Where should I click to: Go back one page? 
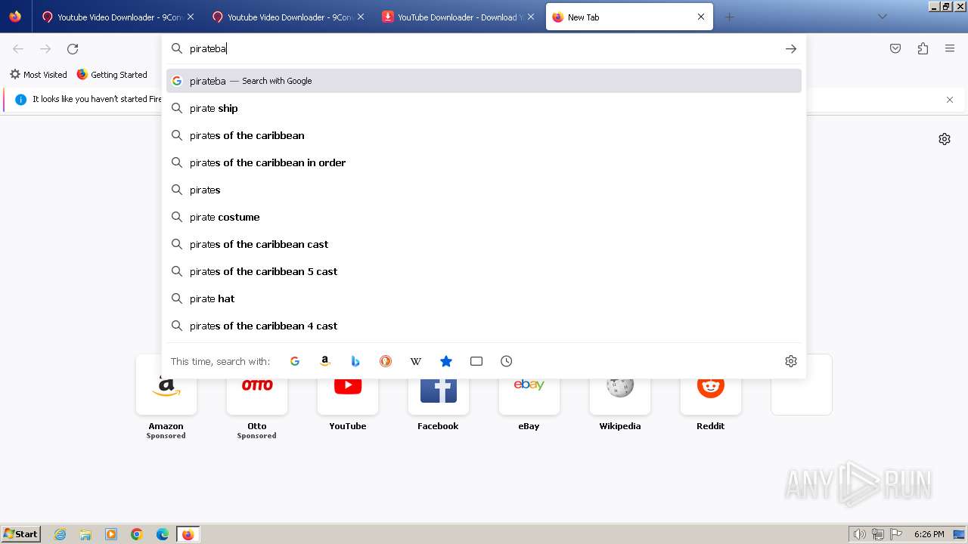[18, 49]
